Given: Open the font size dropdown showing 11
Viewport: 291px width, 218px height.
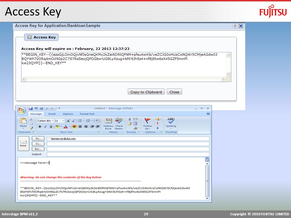Looking at the screenshot, I should (x=63, y=121).
